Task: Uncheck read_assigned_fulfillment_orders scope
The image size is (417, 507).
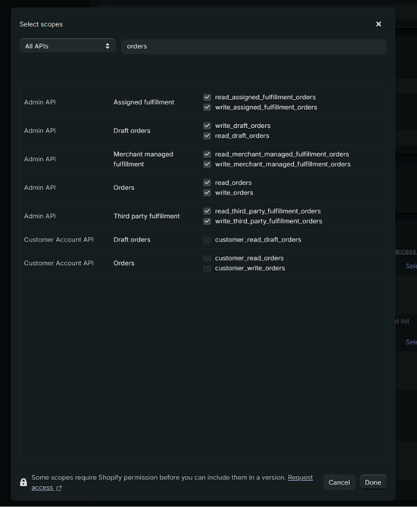Action: (207, 96)
